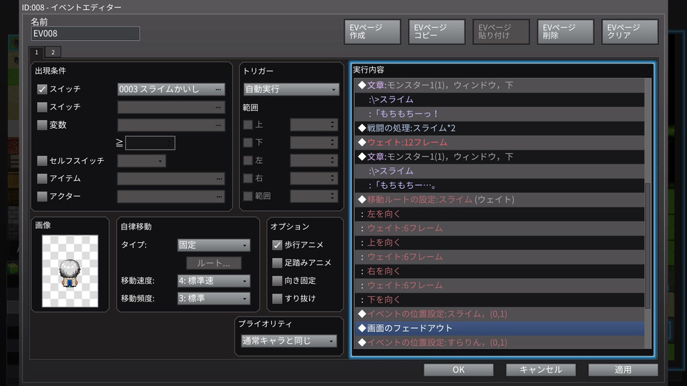Enable the セルフスイッチ condition checkbox
The width and height of the screenshot is (687, 386).
pos(42,161)
